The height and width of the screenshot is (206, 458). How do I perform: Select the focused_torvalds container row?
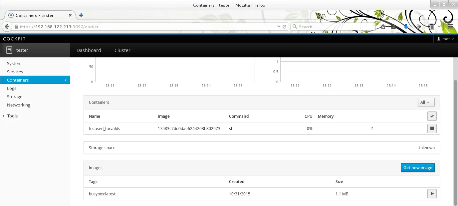(105, 128)
